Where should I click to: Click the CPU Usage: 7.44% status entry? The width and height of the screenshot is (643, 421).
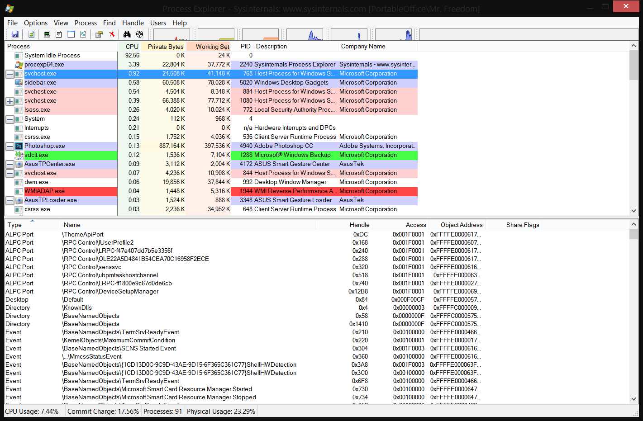pyautogui.click(x=32, y=412)
